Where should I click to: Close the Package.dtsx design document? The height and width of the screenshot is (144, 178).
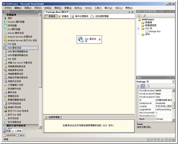point(133,12)
